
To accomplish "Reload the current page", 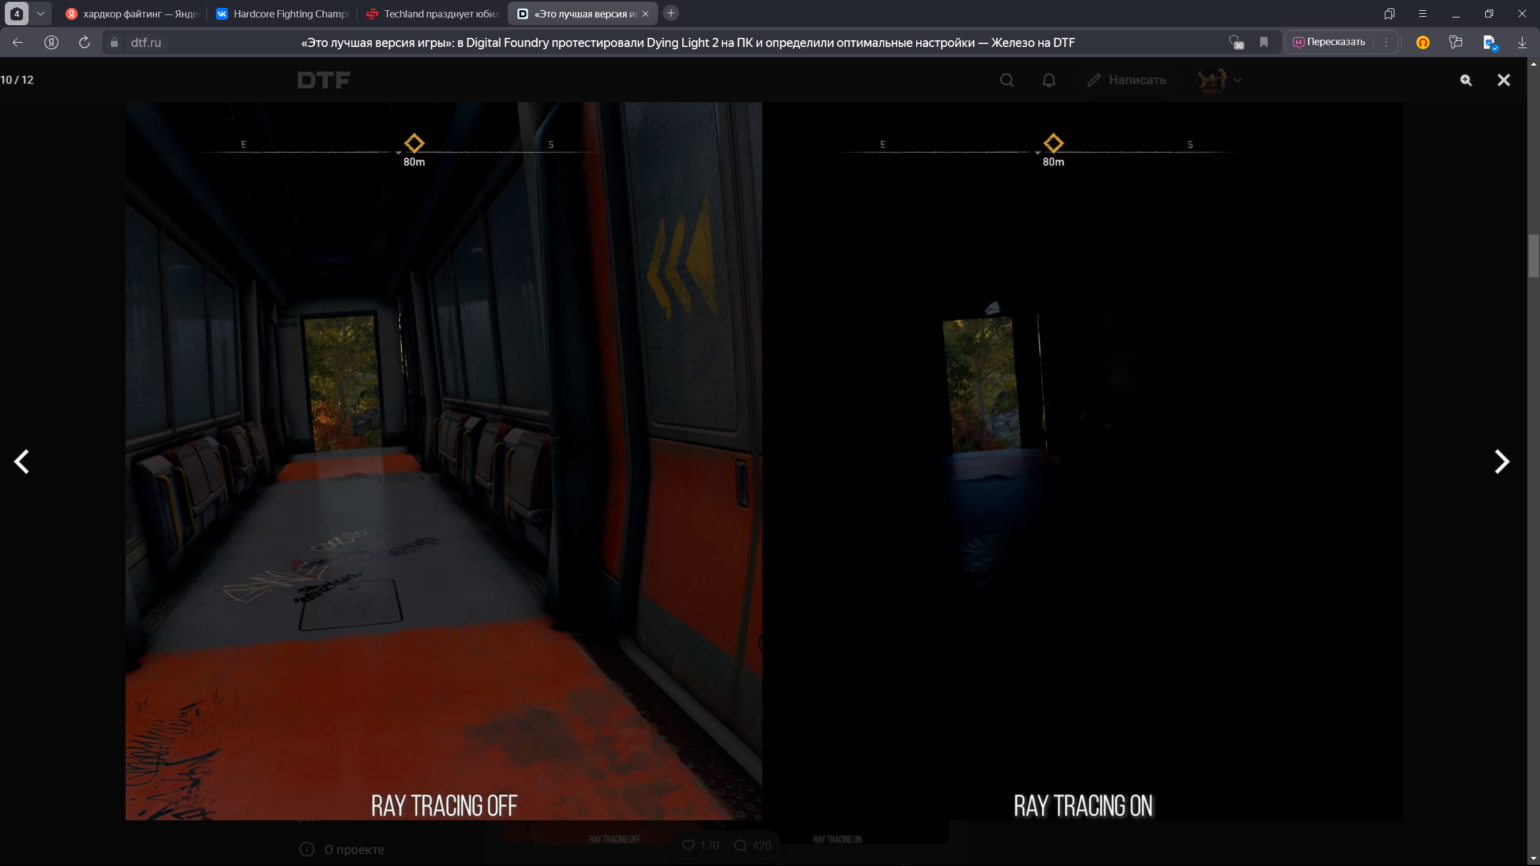I will click(x=84, y=42).
